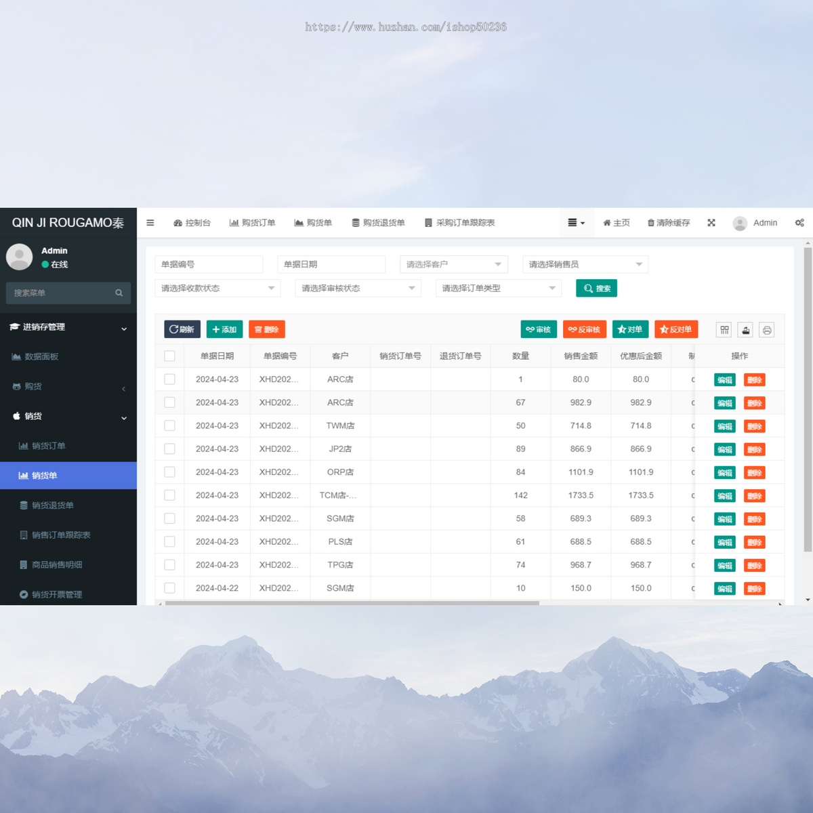The width and height of the screenshot is (813, 813).
Task: Click orange 删除 toolbar button
Action: click(266, 329)
